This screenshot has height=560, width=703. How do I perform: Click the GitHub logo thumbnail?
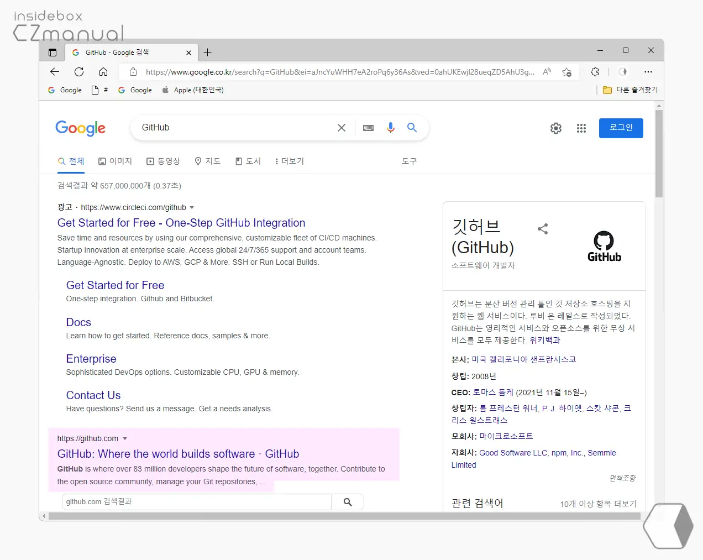point(604,247)
